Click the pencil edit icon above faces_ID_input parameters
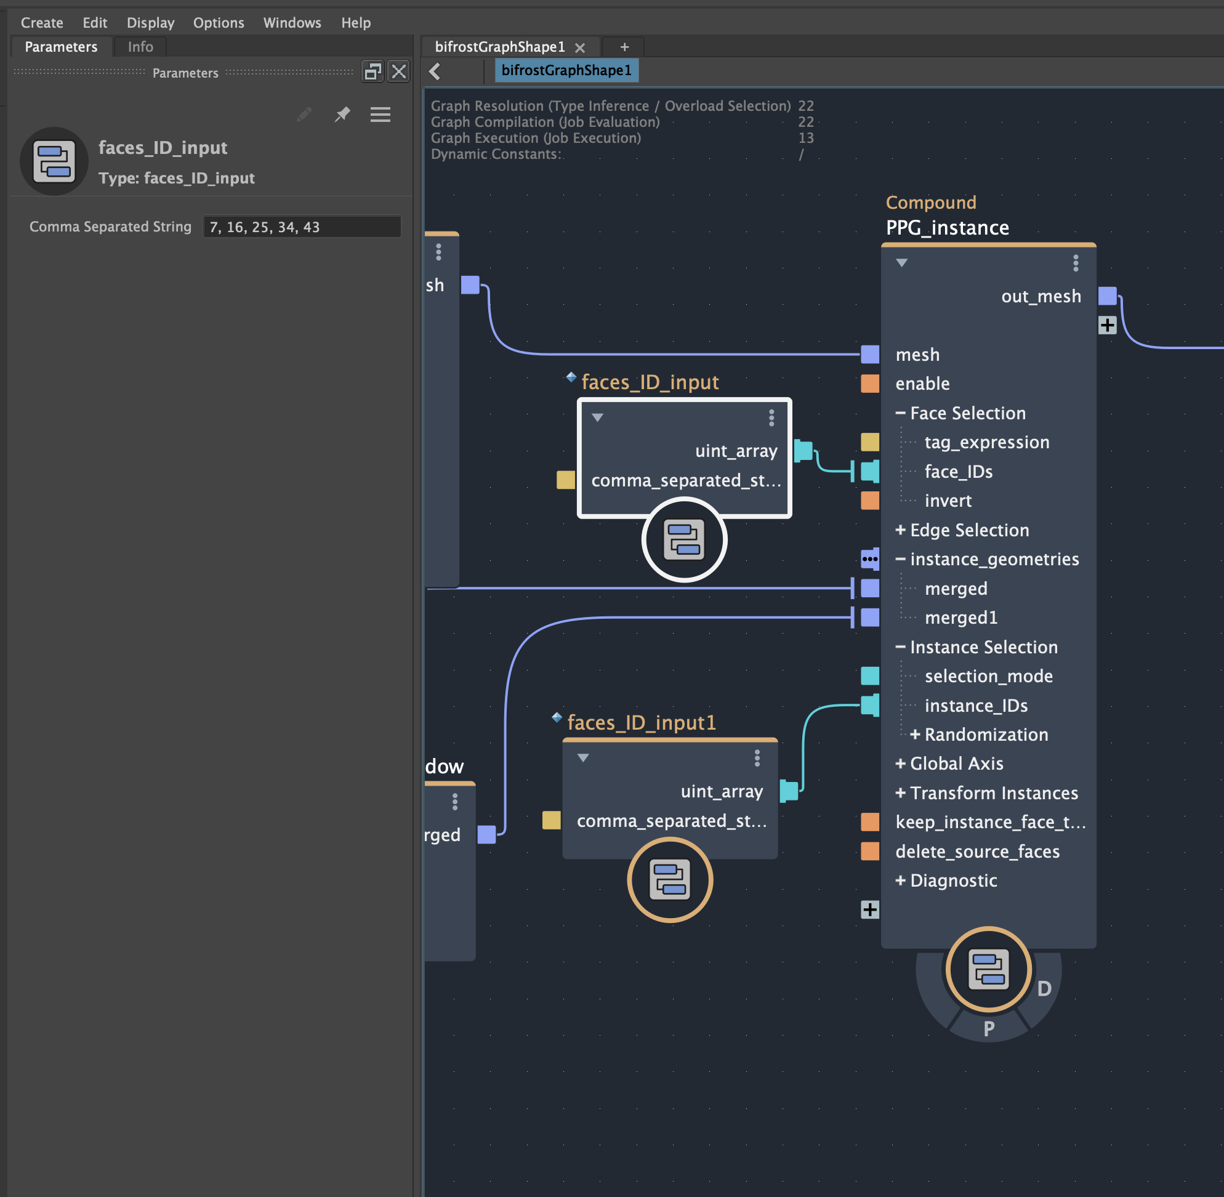The height and width of the screenshot is (1197, 1224). [x=304, y=115]
